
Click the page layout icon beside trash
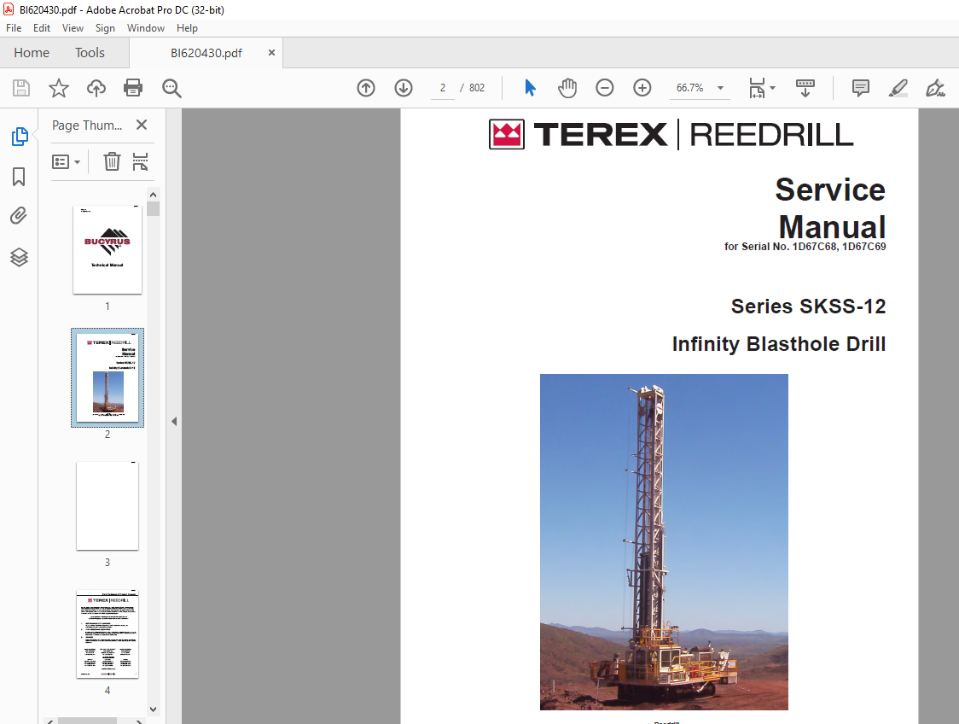pyautogui.click(x=140, y=162)
